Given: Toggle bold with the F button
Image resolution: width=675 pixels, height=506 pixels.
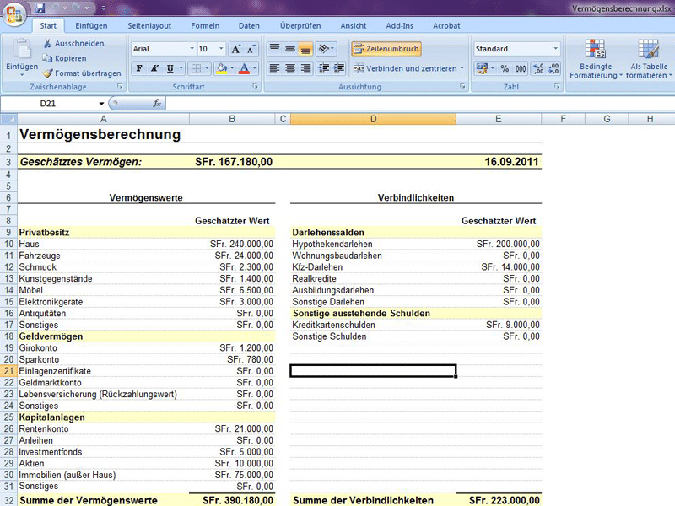Looking at the screenshot, I should [139, 68].
